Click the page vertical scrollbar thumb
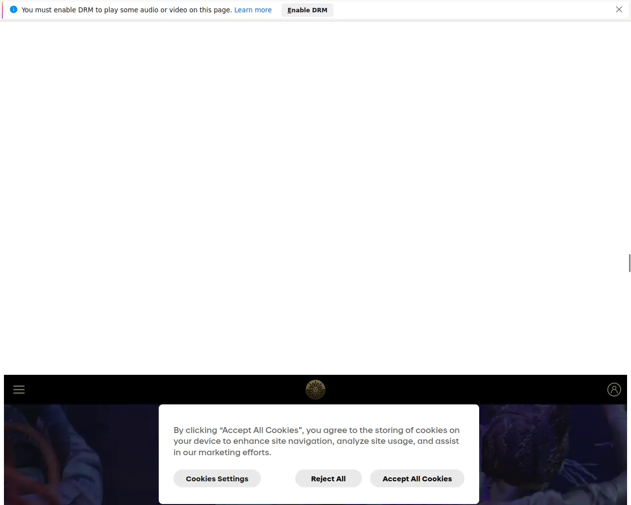 point(629,263)
